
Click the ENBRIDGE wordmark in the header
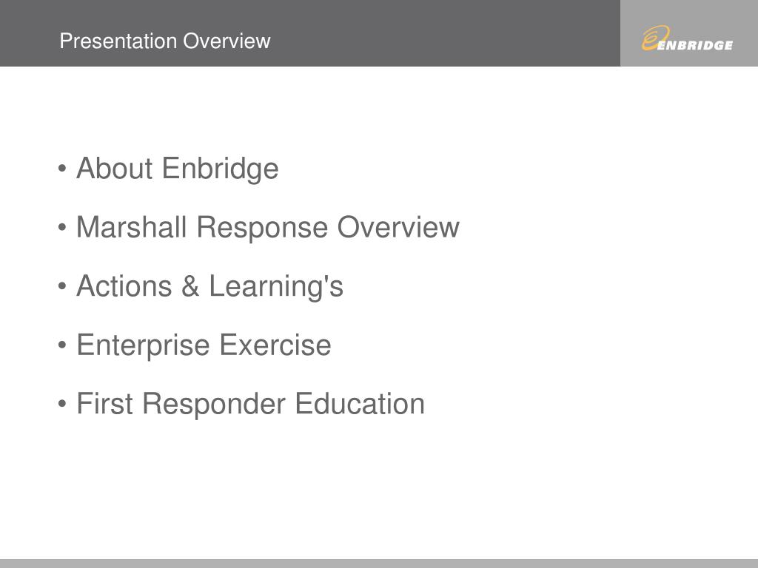pyautogui.click(x=695, y=45)
